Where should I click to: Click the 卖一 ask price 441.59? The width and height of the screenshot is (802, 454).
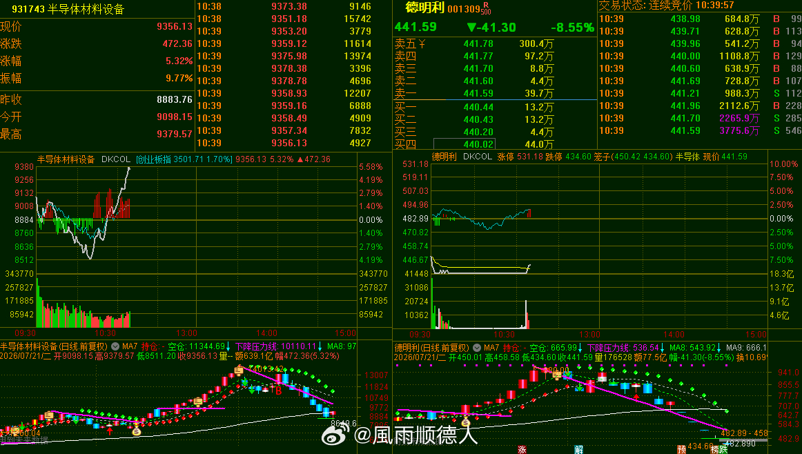click(x=478, y=94)
